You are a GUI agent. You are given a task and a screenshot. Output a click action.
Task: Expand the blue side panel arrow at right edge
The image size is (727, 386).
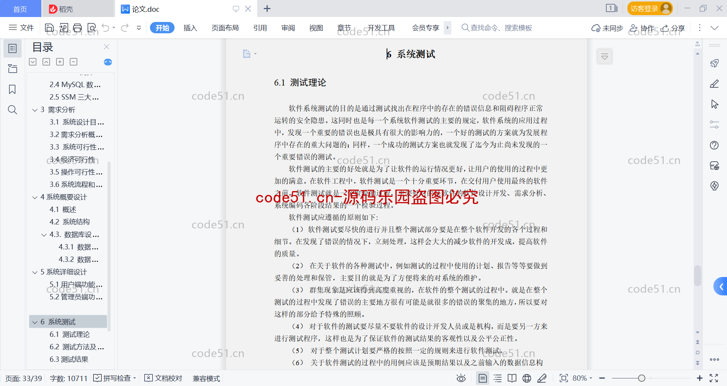tap(721, 286)
